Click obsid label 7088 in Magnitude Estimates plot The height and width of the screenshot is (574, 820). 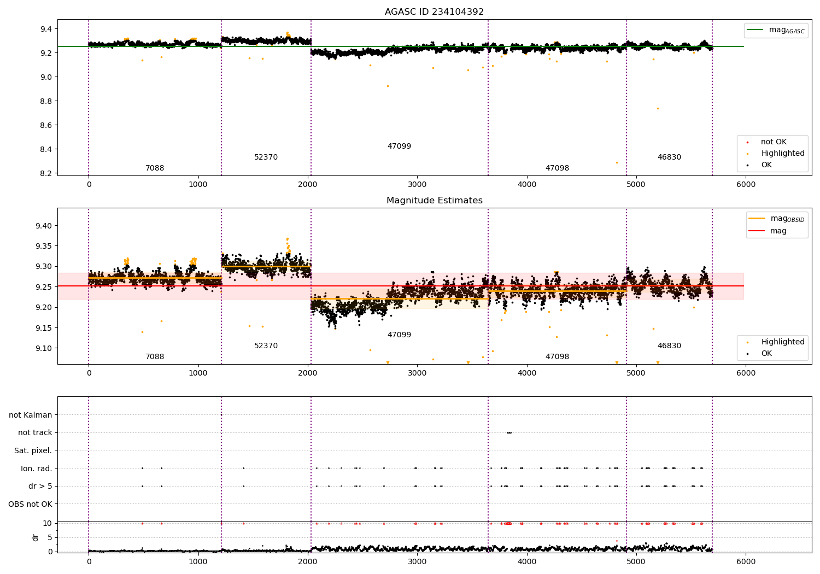point(155,357)
